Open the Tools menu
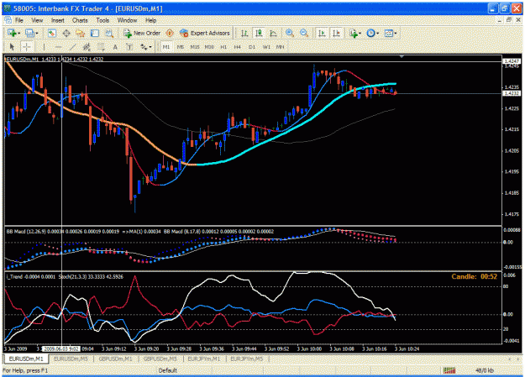 [102, 20]
